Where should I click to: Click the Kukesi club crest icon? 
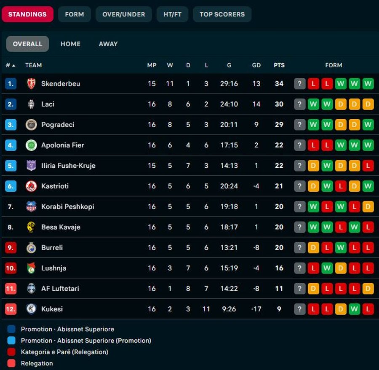pos(31,309)
